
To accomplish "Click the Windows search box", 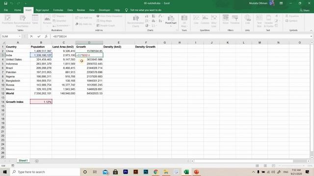I will [45, 172].
